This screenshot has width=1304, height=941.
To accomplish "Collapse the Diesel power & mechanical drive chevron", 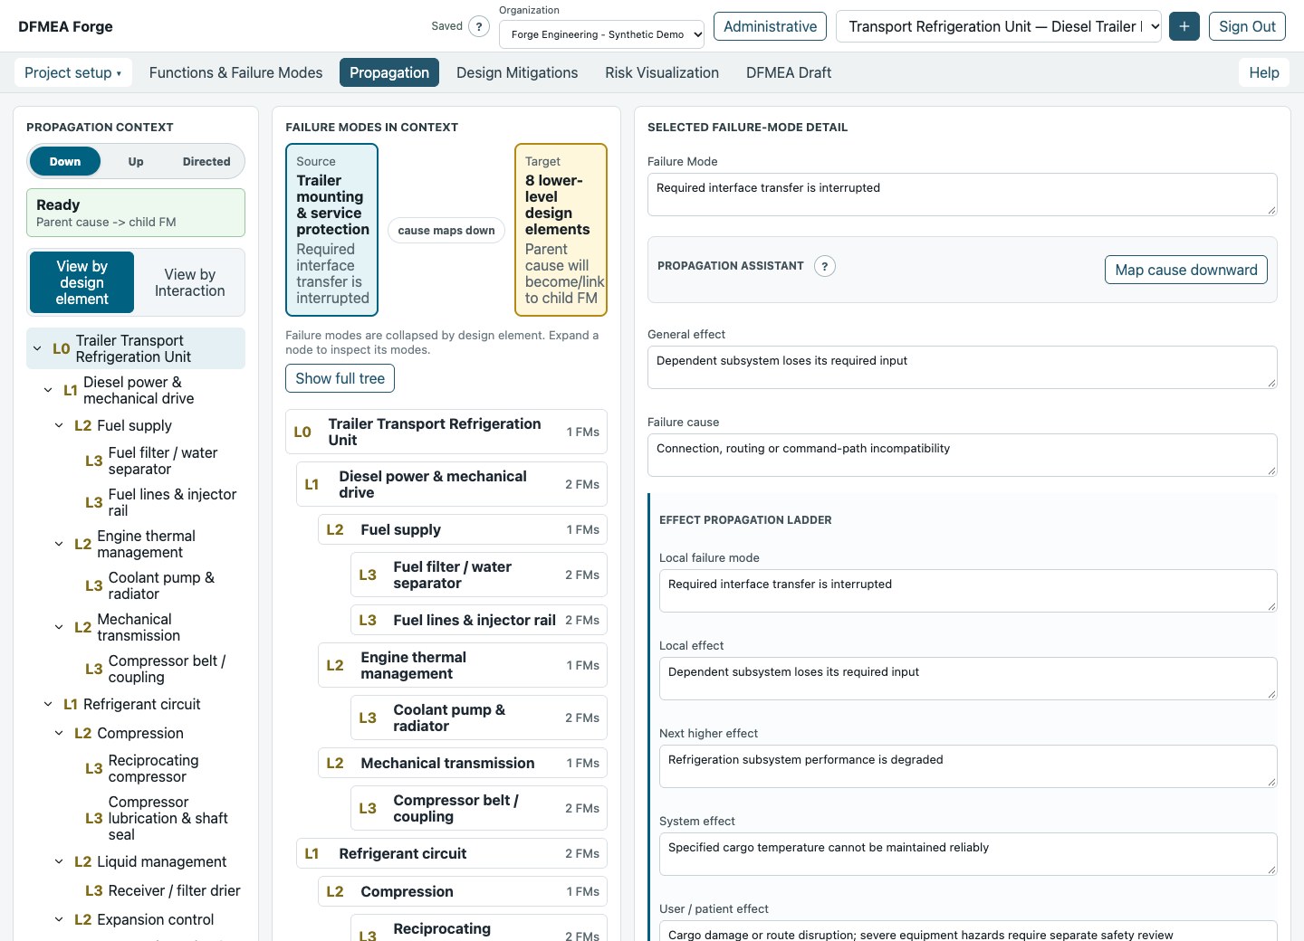I will point(48,390).
